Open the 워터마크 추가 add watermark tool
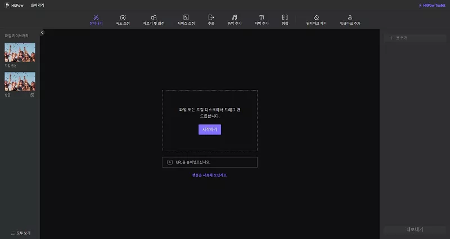 coord(350,20)
